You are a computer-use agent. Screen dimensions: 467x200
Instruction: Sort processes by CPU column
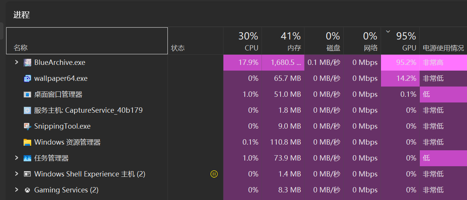click(x=248, y=41)
